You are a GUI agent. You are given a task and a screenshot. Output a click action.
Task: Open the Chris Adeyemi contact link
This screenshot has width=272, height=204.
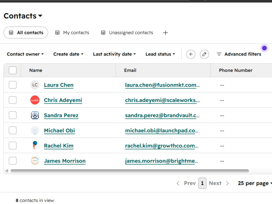(63, 100)
